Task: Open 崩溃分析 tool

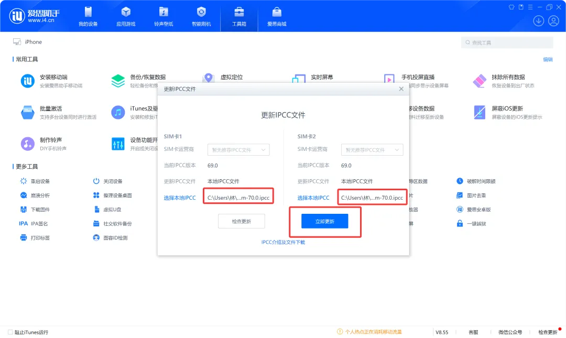Action: click(x=35, y=195)
